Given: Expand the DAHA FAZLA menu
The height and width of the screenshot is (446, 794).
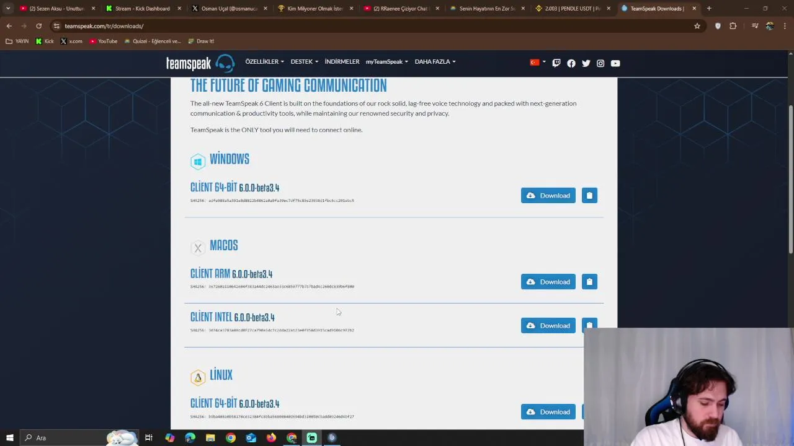Looking at the screenshot, I should [x=435, y=62].
